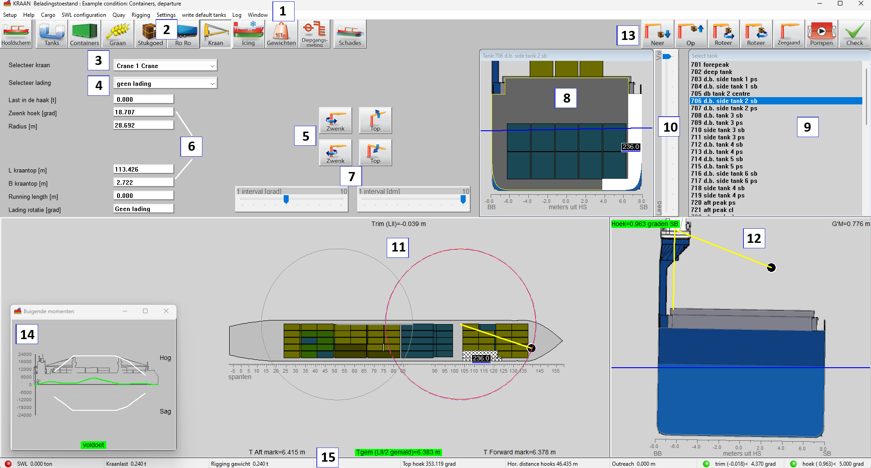Lower the crane with the Neer button

658,34
